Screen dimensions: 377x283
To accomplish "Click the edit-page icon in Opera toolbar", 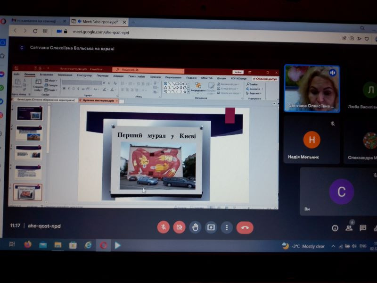I will pyautogui.click(x=344, y=38).
